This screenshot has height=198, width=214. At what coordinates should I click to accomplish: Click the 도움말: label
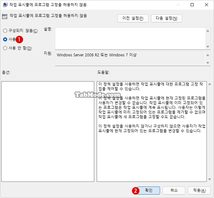point(104,72)
